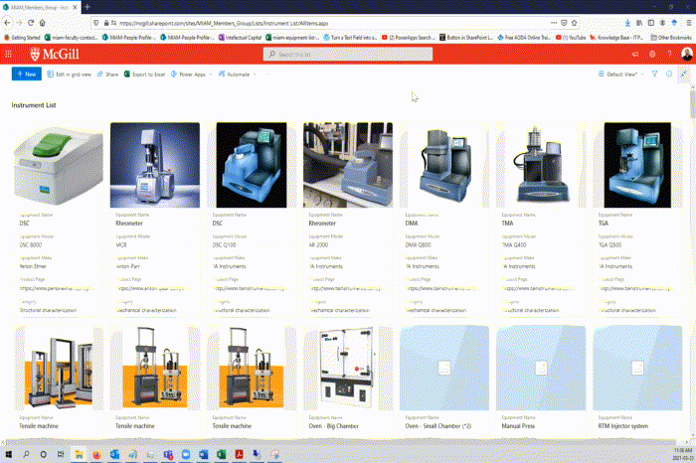The image size is (696, 463).
Task: Open File Explorer from the taskbar
Action: (79, 454)
